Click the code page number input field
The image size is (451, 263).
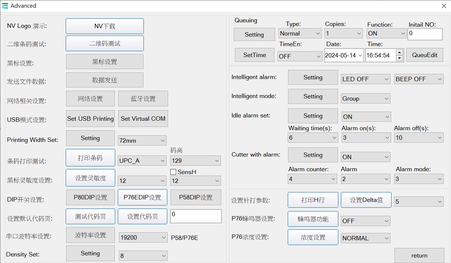pos(196,216)
